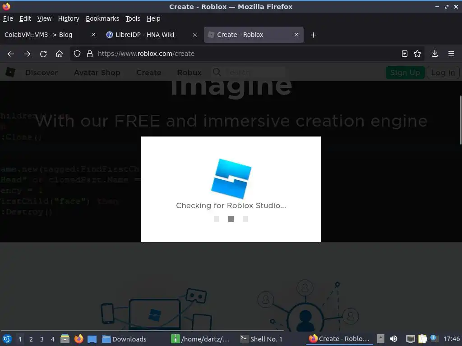Open the Tools menu
Viewport: 462px width, 346px height.
coord(133,18)
